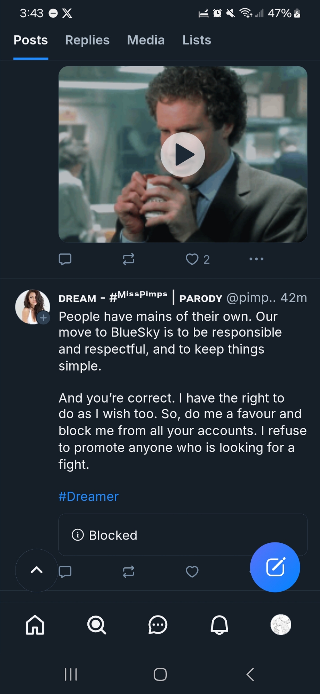Follow DREAM via the avatar plus badge

pos(43,318)
